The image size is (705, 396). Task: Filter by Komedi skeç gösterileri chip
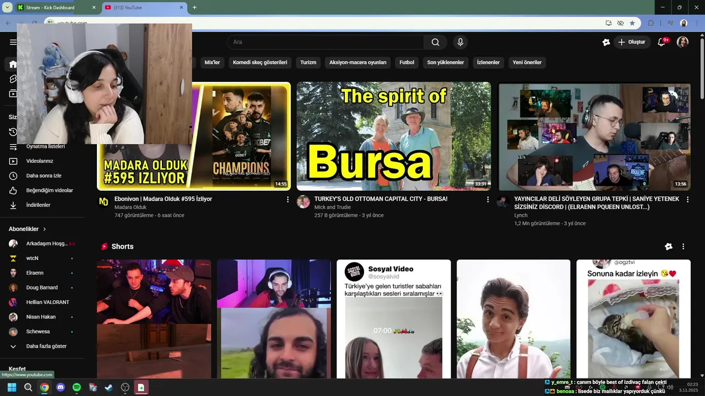click(x=260, y=62)
